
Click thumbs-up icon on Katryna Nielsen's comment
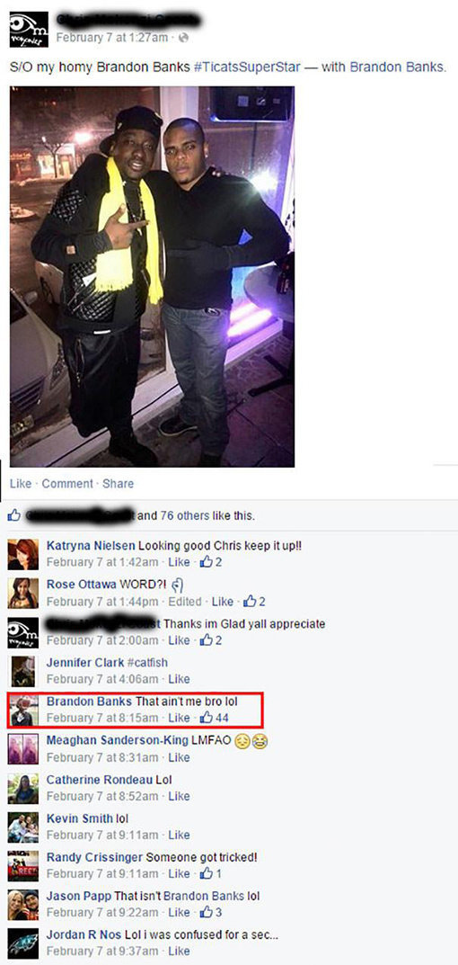[x=206, y=562]
